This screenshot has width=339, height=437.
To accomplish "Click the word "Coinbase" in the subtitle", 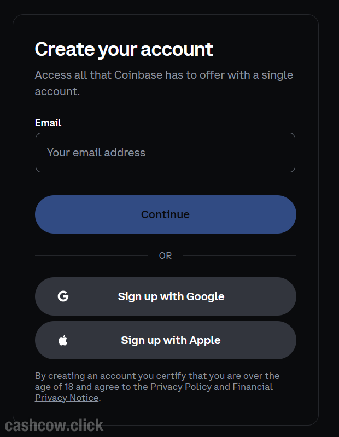I will [138, 75].
